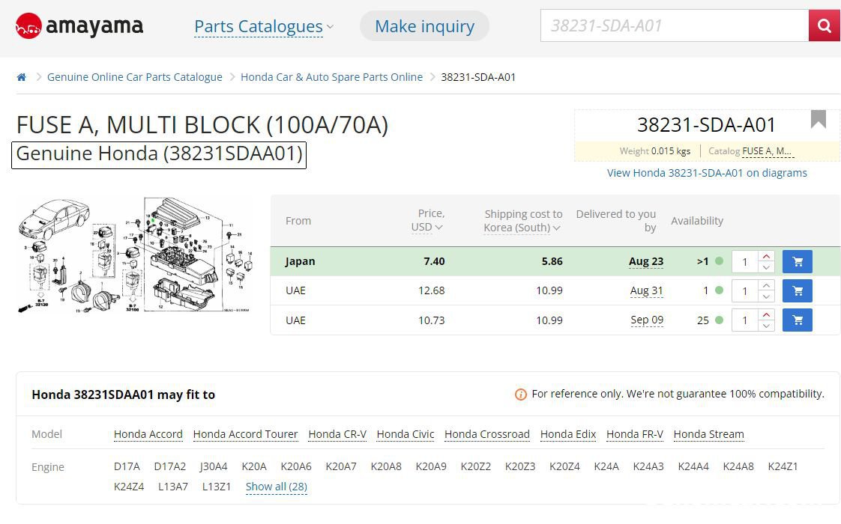The image size is (841, 524).
Task: Change the price currency USD dropdown
Action: click(427, 227)
